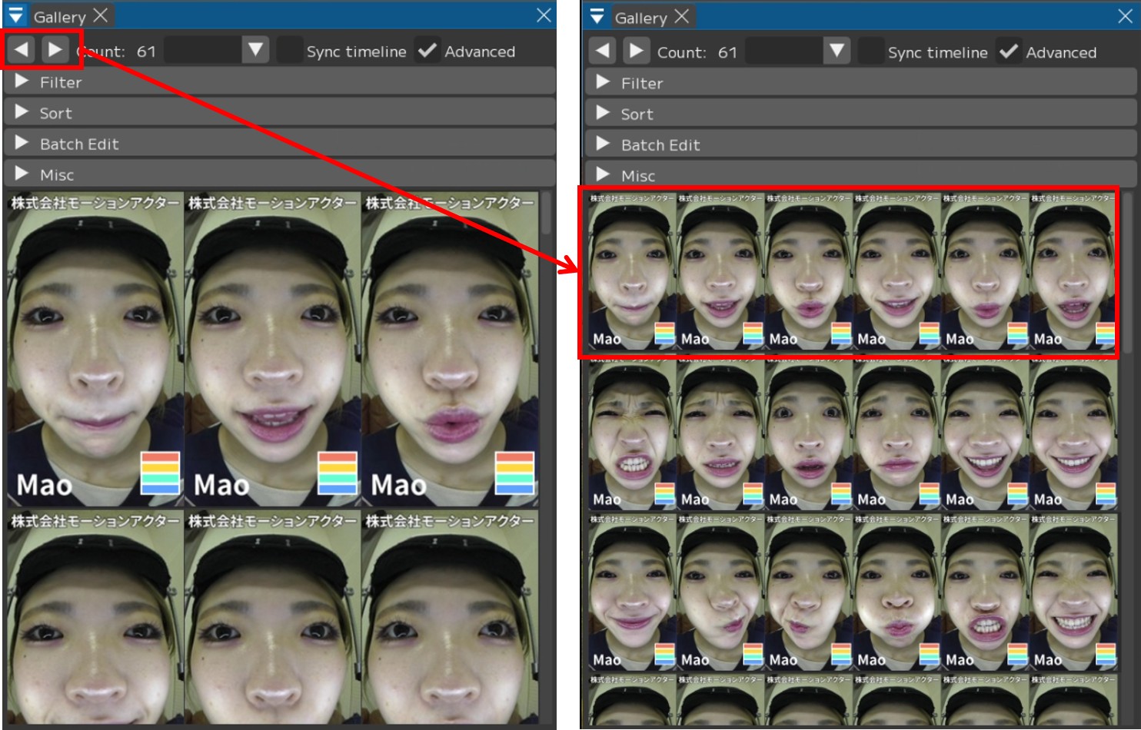
Task: Click the previous arrow in left Gallery panel
Action: [x=21, y=50]
